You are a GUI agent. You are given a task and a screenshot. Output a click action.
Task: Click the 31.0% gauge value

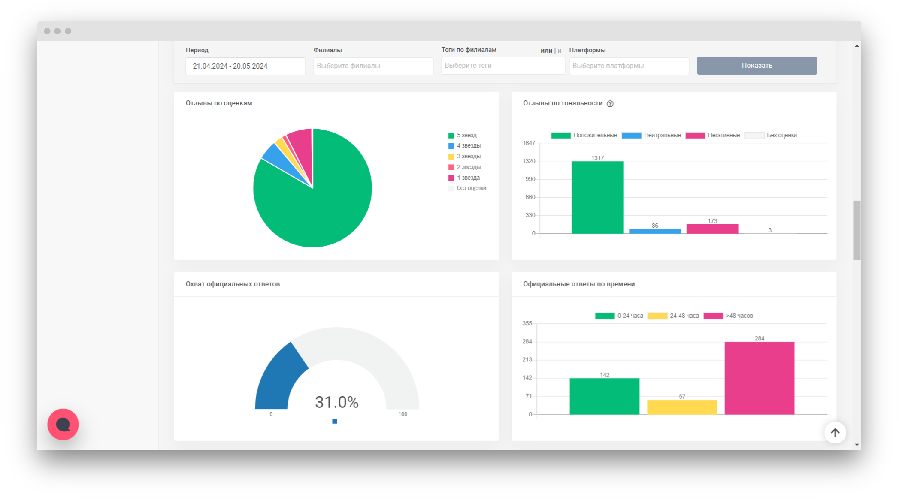(337, 402)
